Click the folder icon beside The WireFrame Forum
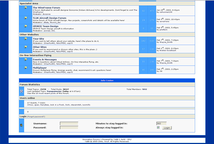Image resolution: width=214 pixels, height=144 pixels. point(25,8)
